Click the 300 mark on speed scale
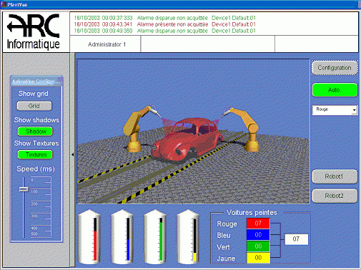361x270 pixels. (x=34, y=216)
